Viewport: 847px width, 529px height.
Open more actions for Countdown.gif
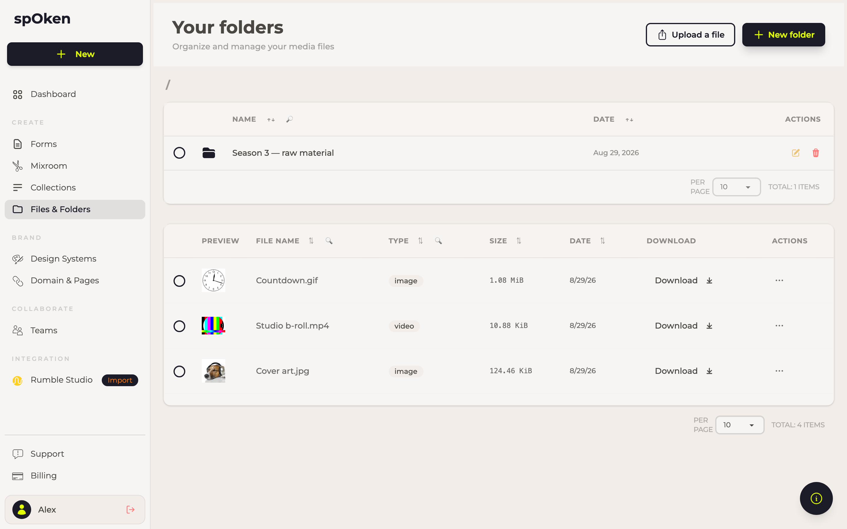tap(779, 280)
